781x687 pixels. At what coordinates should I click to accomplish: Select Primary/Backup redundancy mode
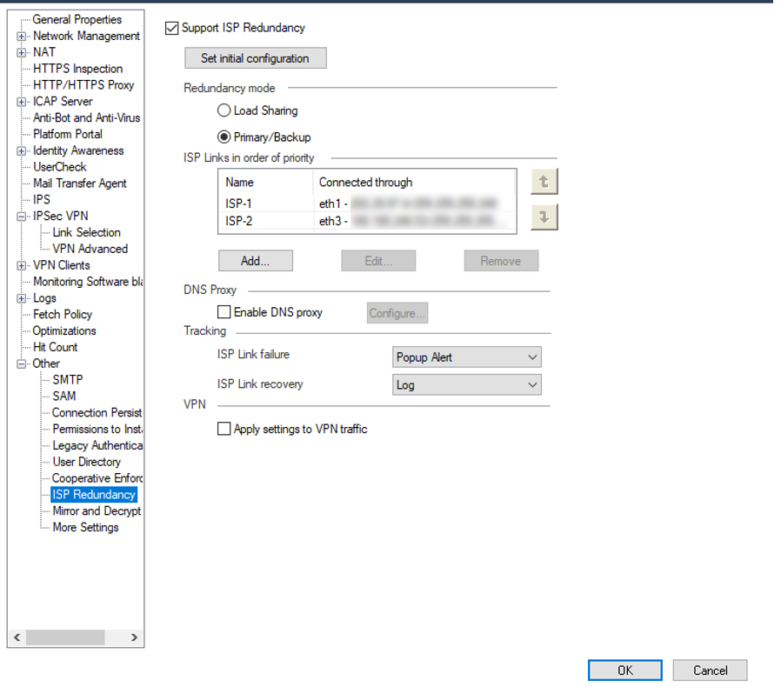point(224,137)
